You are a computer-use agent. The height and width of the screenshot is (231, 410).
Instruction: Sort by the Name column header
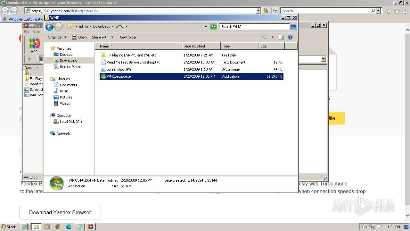[x=139, y=46]
